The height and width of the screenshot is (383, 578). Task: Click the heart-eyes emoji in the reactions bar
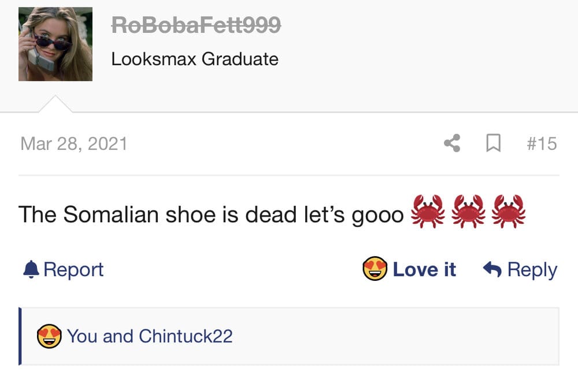(x=49, y=336)
